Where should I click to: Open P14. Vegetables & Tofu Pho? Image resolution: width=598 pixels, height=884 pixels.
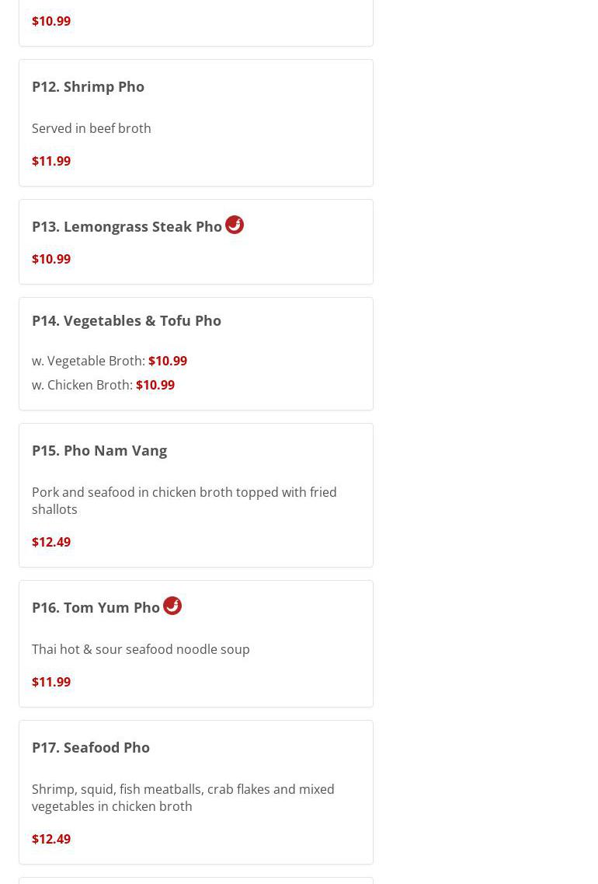pyautogui.click(x=127, y=320)
